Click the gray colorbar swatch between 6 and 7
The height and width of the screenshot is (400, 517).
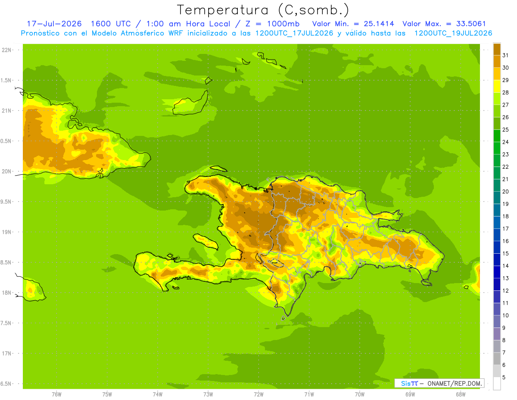click(497, 359)
